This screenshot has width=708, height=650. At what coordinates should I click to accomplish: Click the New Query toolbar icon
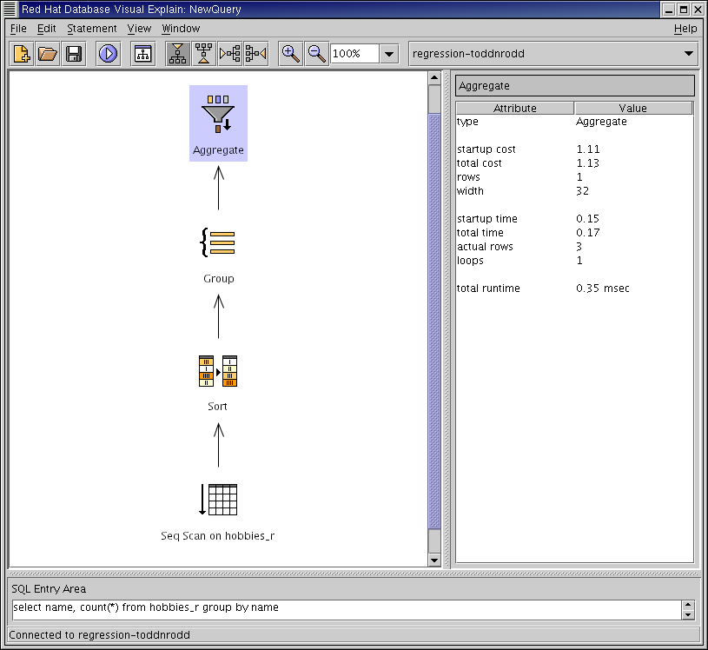22,54
